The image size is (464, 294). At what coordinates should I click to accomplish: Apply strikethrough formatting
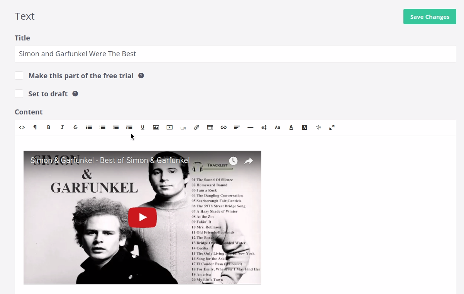coord(75,128)
